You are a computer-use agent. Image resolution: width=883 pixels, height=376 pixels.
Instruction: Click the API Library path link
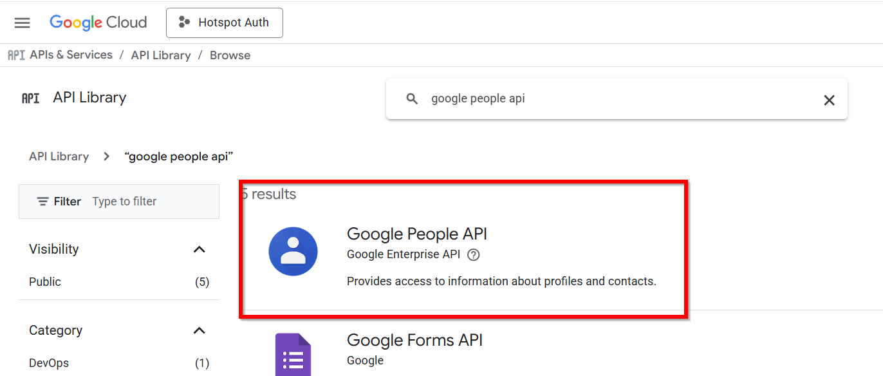[x=59, y=156]
